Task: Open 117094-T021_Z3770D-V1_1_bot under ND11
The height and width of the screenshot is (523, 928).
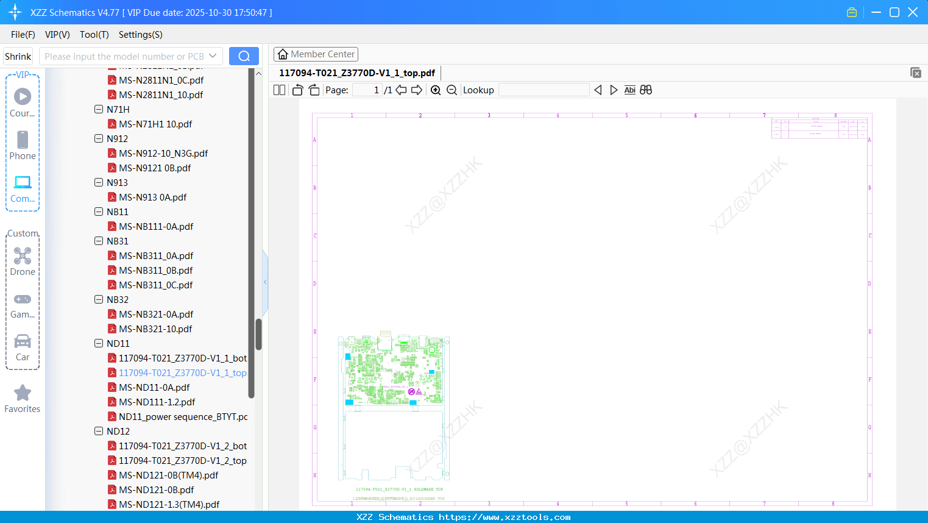Action: tap(177, 358)
